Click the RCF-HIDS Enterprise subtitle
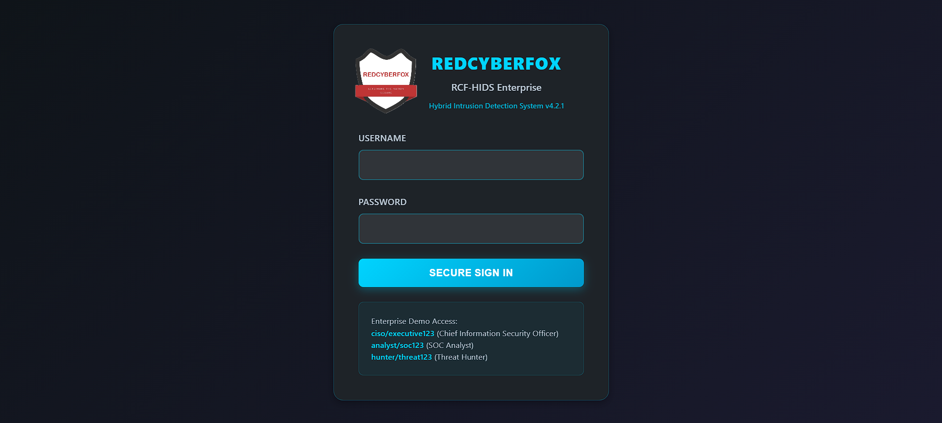This screenshot has height=423, width=942. (x=496, y=87)
